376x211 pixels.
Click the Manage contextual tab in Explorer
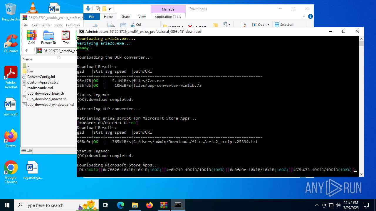(x=168, y=9)
